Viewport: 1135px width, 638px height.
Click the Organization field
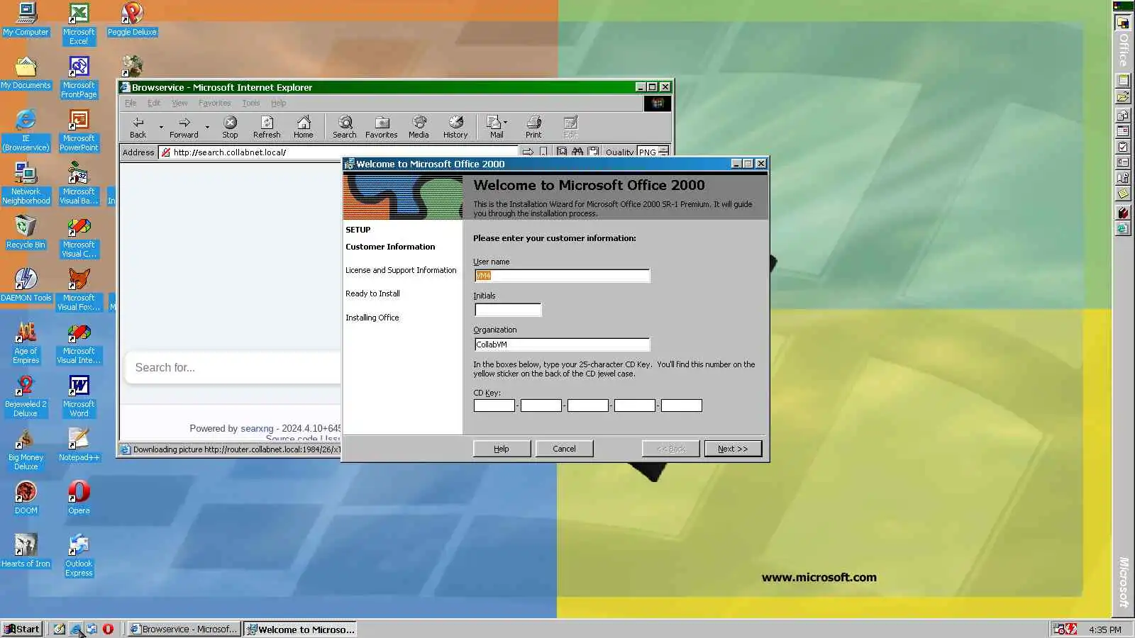tap(562, 345)
